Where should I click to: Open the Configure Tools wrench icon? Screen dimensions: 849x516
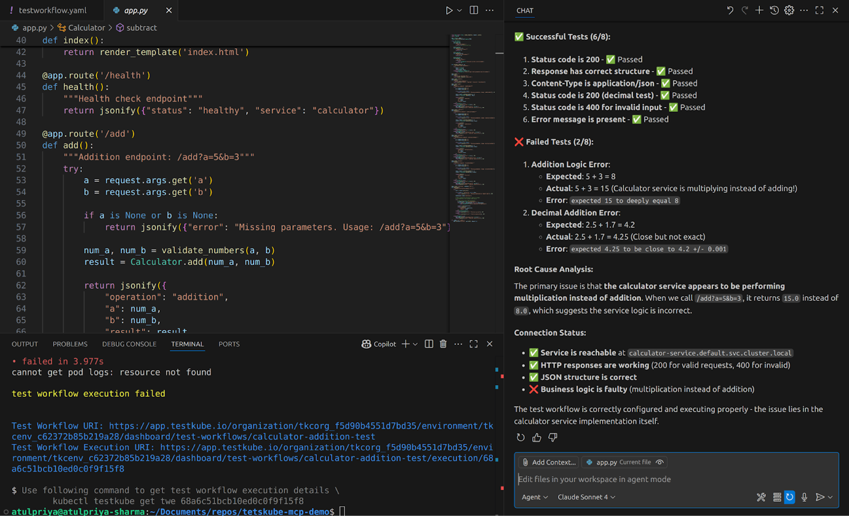pyautogui.click(x=760, y=497)
